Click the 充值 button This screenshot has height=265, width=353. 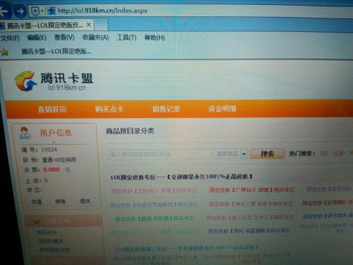point(37,202)
